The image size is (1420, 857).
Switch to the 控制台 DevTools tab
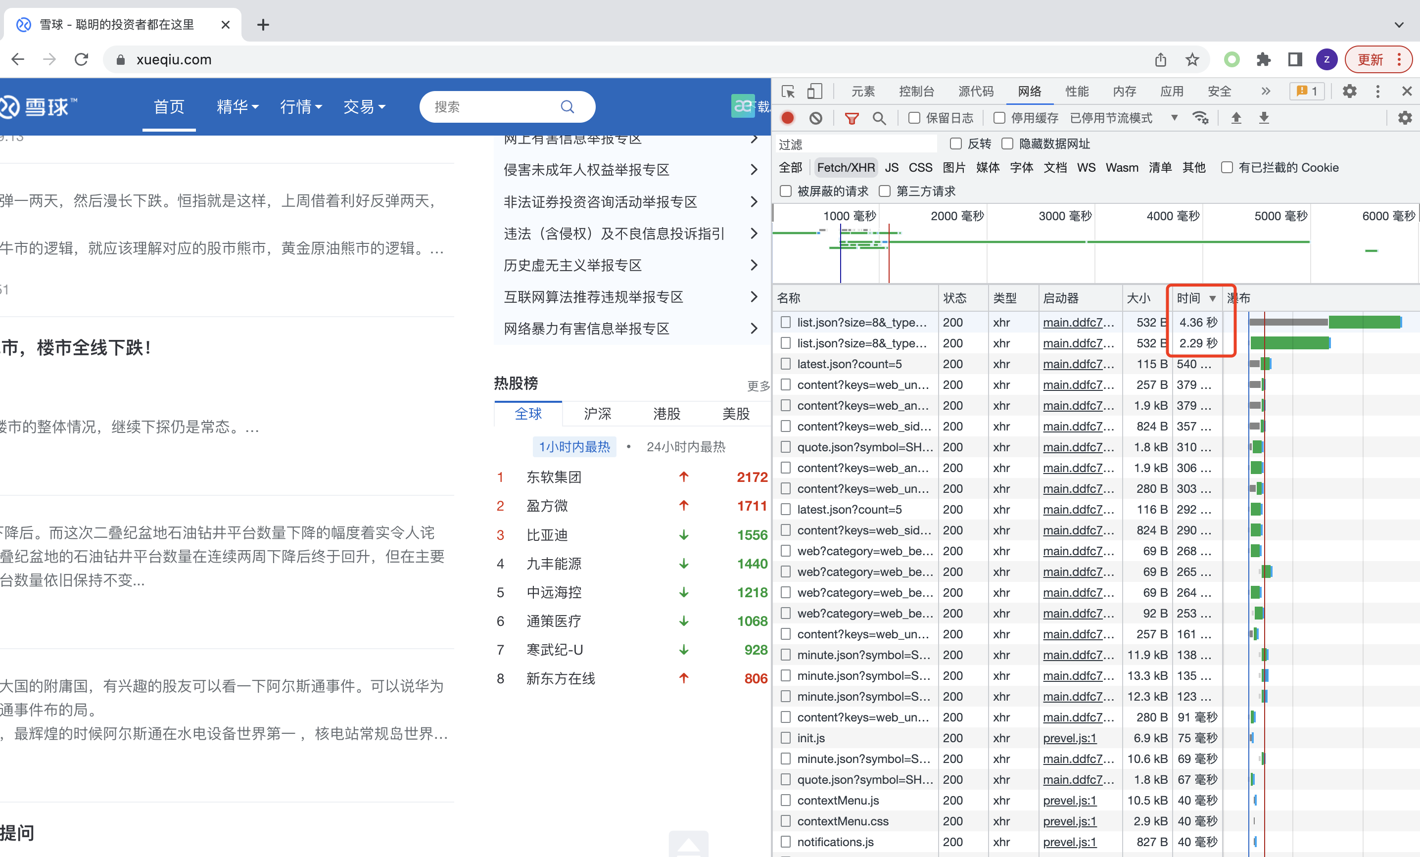(x=916, y=91)
